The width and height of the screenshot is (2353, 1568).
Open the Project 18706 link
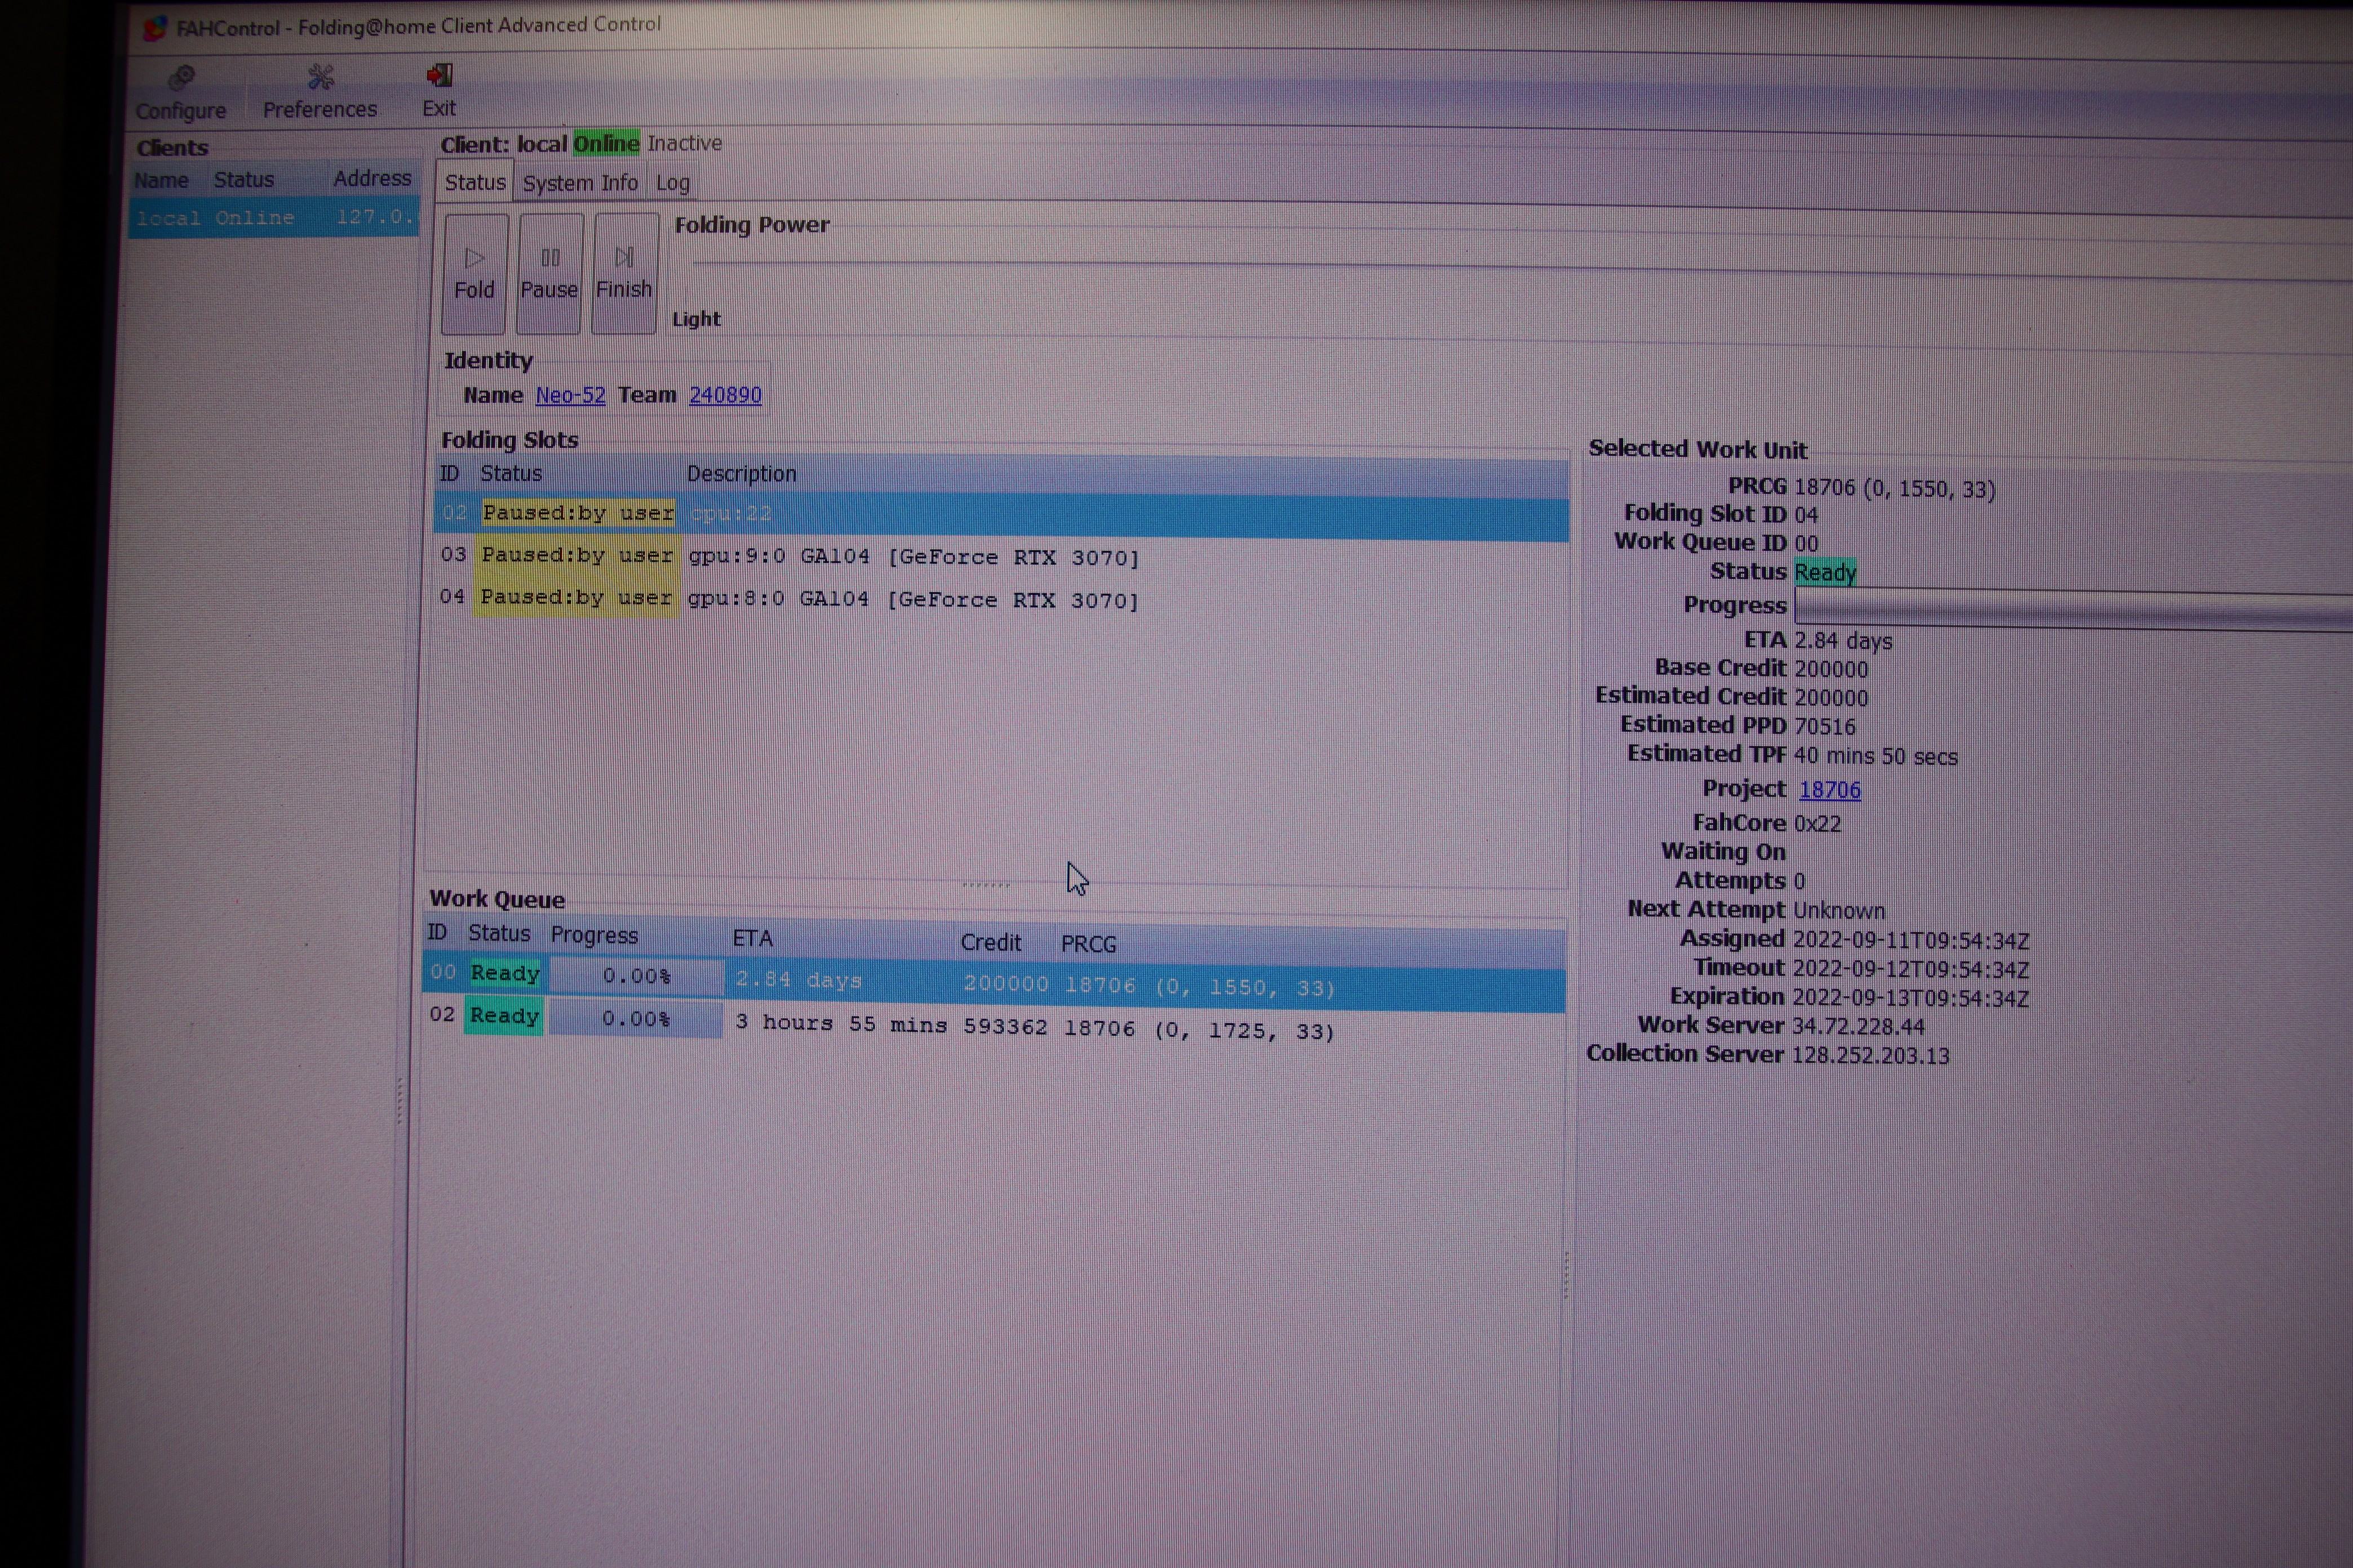click(x=1830, y=790)
